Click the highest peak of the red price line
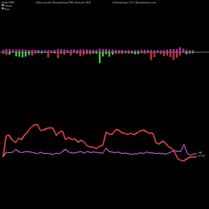 [37, 124]
